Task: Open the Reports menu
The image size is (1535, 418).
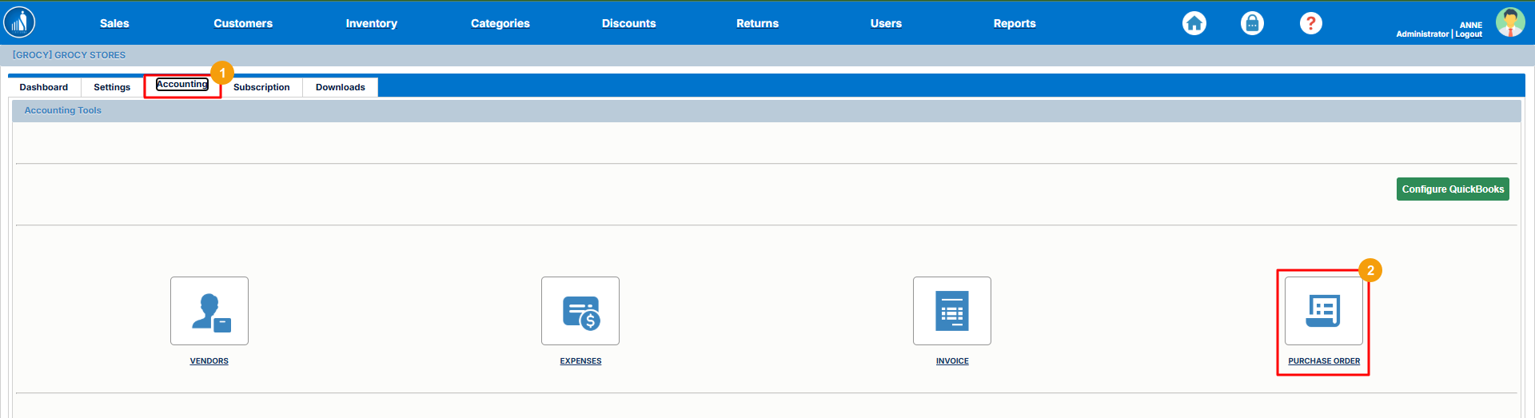Action: tap(1014, 23)
